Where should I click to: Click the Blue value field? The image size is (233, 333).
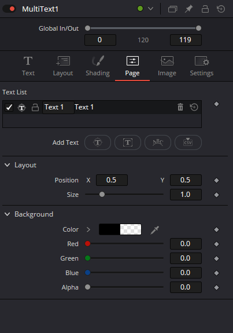(186, 273)
